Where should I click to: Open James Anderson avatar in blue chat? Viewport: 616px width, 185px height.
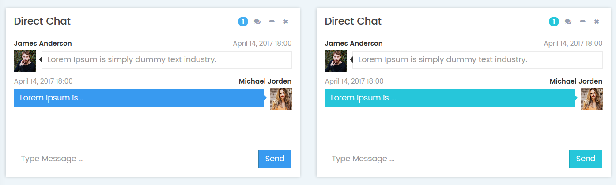point(25,61)
